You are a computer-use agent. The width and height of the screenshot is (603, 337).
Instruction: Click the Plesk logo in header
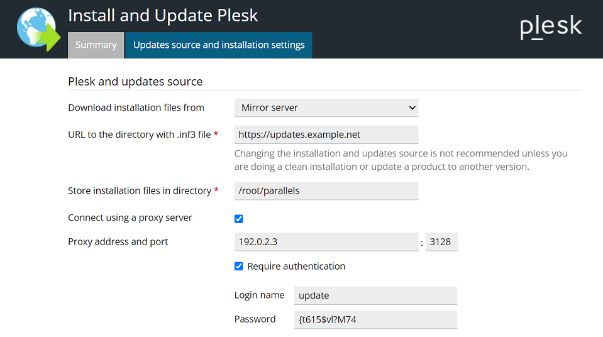coord(551,28)
